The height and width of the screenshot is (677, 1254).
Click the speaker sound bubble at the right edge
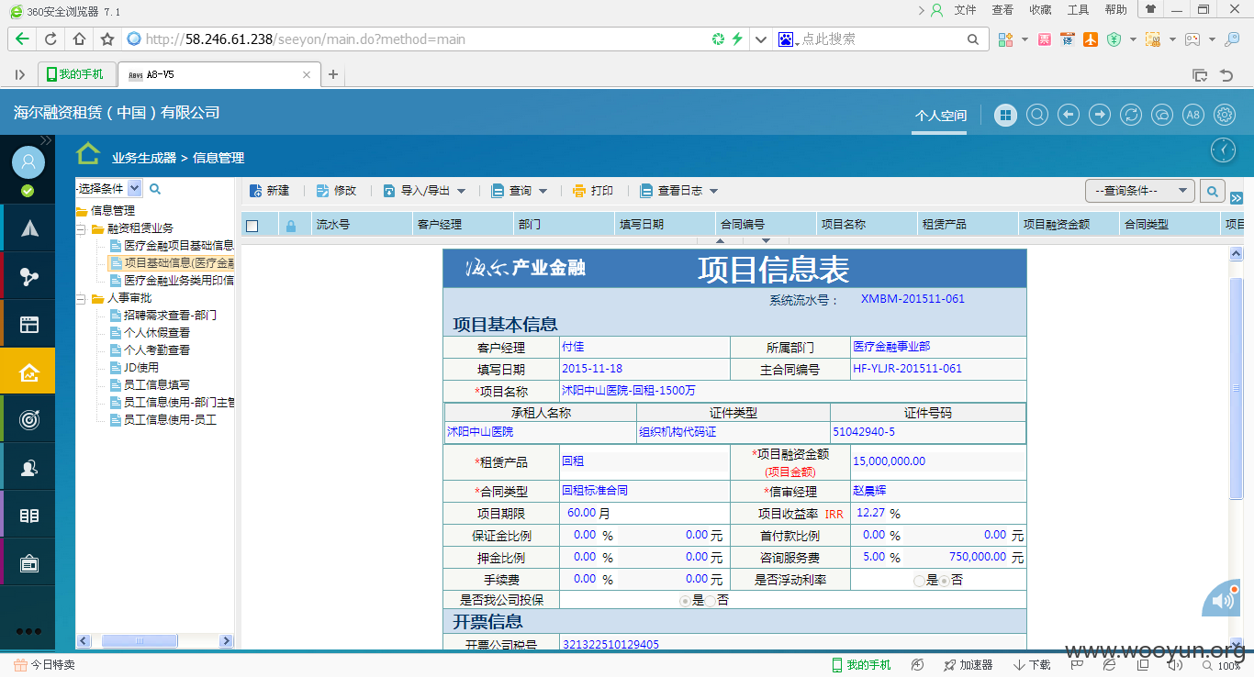[1223, 600]
